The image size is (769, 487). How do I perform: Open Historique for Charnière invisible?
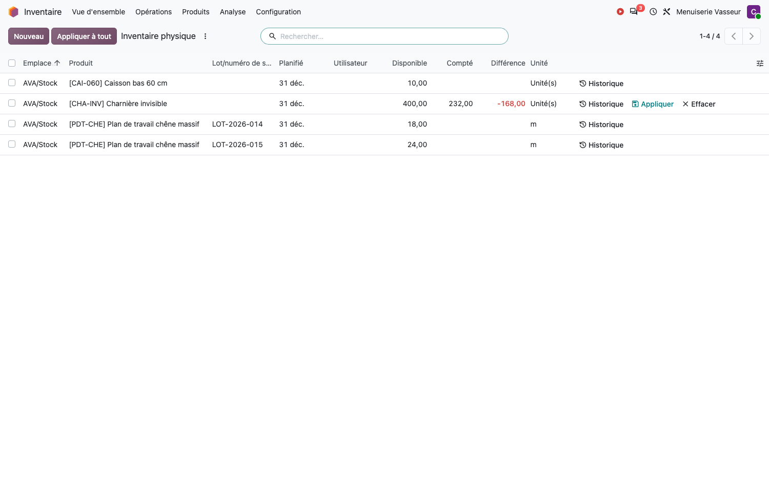(601, 104)
